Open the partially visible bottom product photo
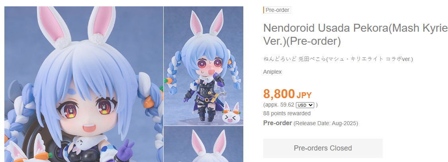 tap(203, 144)
